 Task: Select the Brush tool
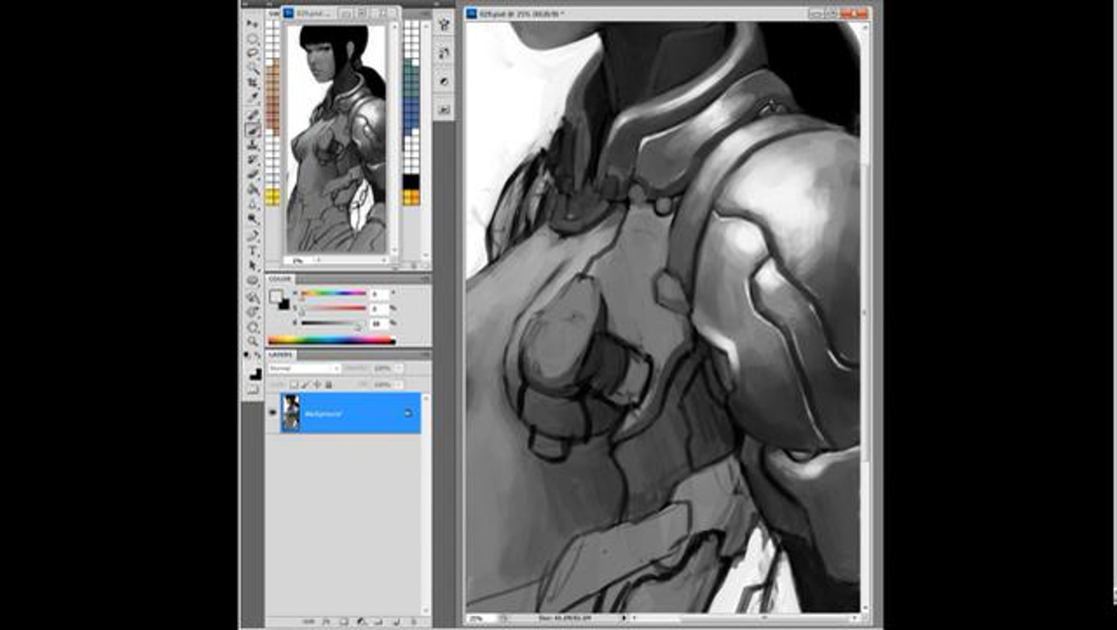point(253,130)
